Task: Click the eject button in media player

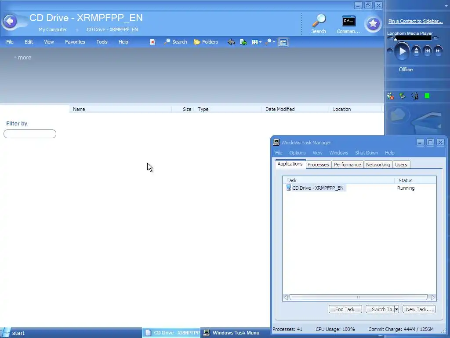Action: click(x=416, y=51)
